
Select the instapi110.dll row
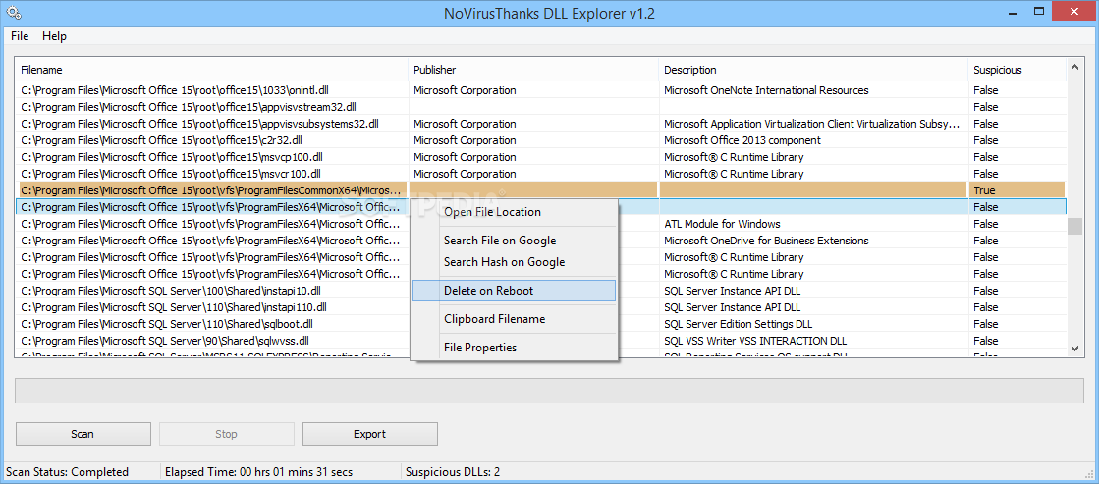pos(540,307)
